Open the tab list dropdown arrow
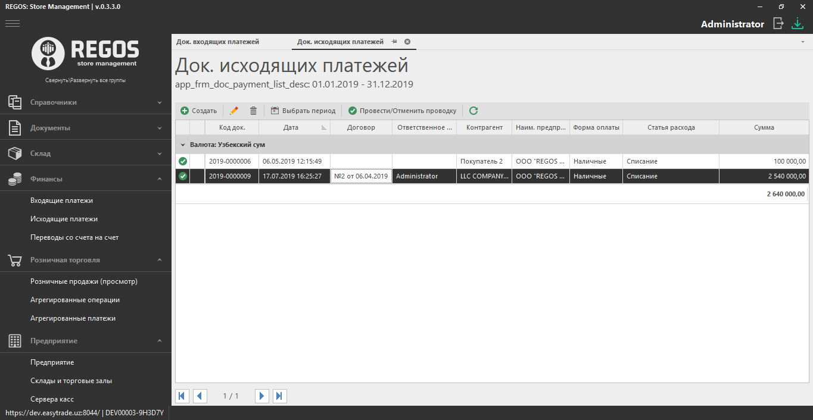Image resolution: width=813 pixels, height=420 pixels. [x=802, y=42]
